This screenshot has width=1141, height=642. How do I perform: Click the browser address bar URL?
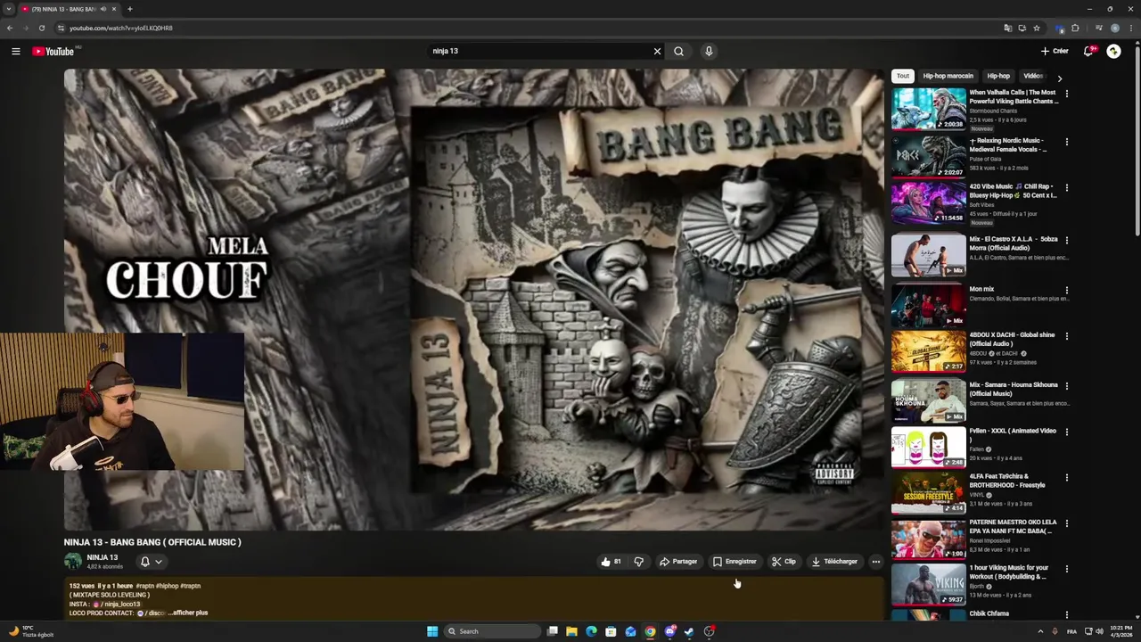121,28
